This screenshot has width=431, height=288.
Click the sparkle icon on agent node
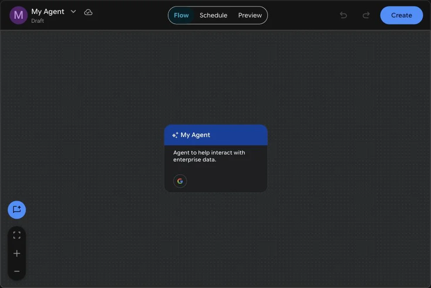pos(175,135)
